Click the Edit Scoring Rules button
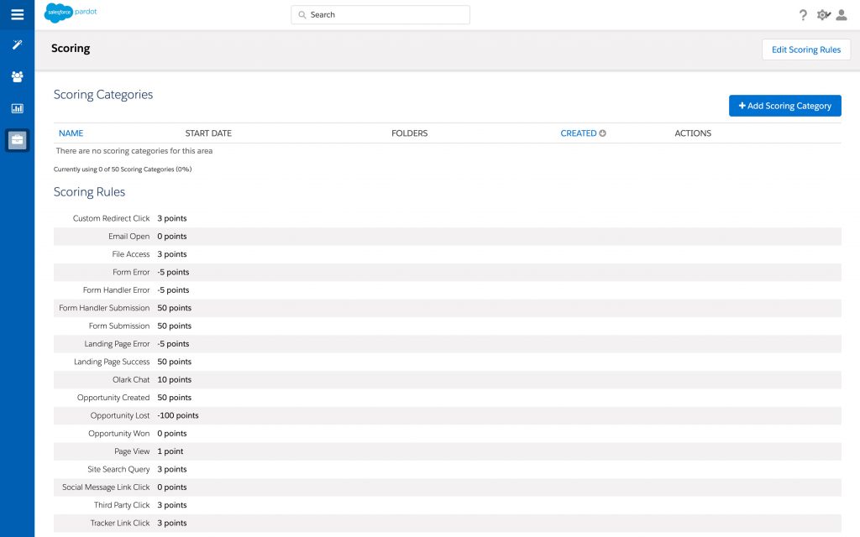The width and height of the screenshot is (860, 537). point(805,50)
